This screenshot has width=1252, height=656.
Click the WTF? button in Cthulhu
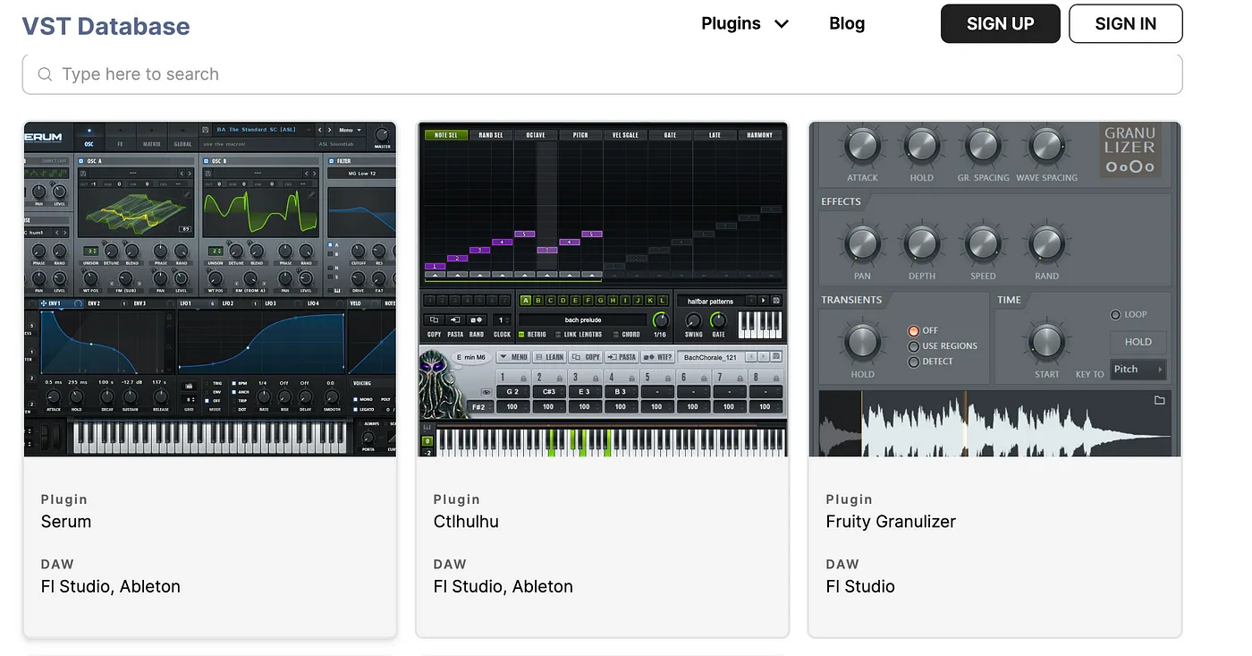pos(658,357)
